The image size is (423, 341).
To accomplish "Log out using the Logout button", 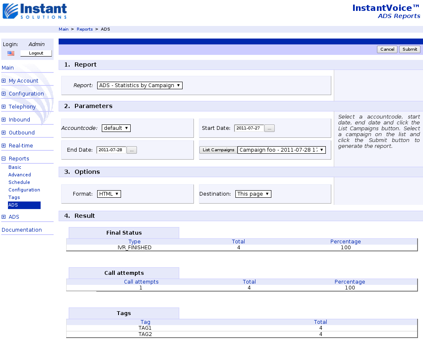I will 36,53.
